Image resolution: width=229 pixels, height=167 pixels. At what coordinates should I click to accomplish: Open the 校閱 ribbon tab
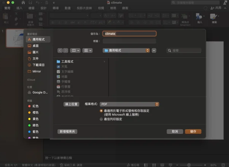pyautogui.click(x=101, y=8)
